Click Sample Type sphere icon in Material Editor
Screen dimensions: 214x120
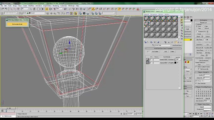coord(182,17)
